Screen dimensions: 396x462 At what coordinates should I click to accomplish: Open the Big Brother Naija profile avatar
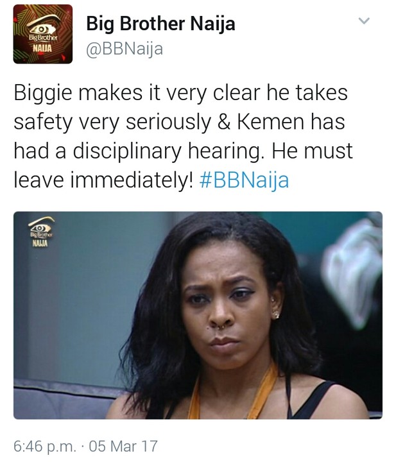(x=43, y=34)
